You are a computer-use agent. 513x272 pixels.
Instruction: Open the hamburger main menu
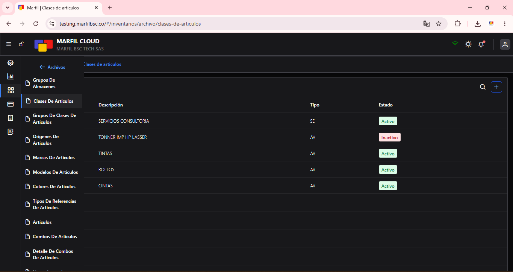[9, 44]
